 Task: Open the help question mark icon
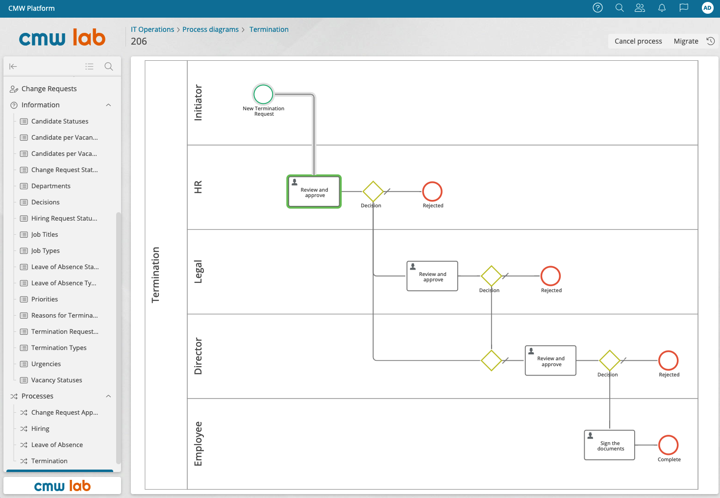[x=597, y=8]
